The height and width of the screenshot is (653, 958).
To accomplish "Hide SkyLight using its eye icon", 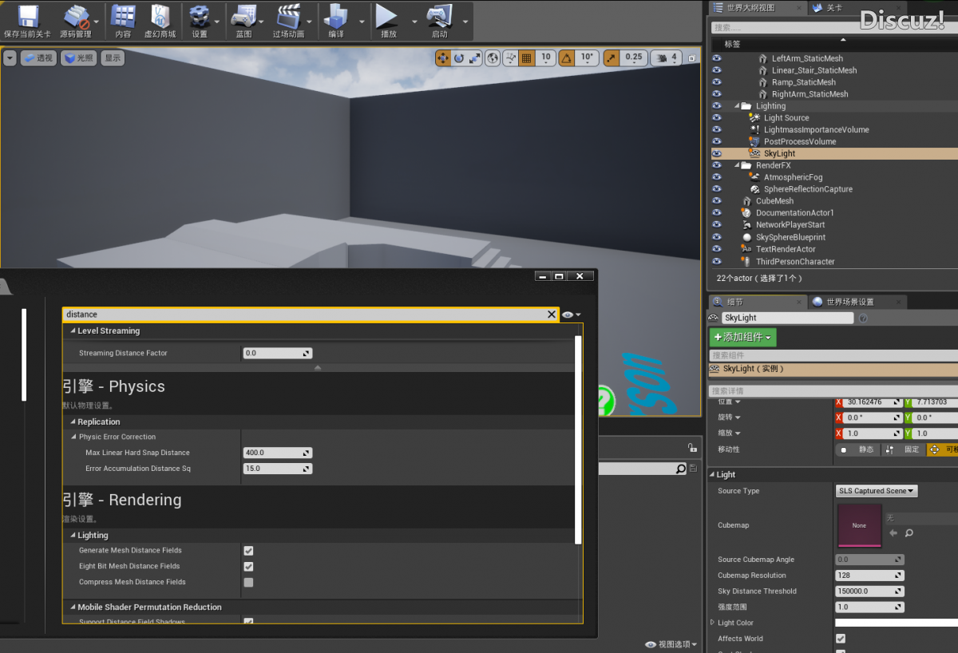I will tap(716, 153).
